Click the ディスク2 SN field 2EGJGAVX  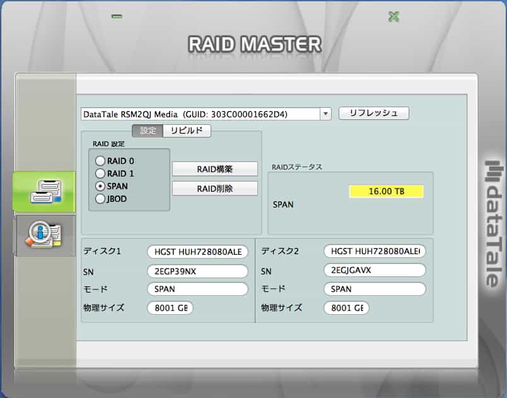(375, 271)
